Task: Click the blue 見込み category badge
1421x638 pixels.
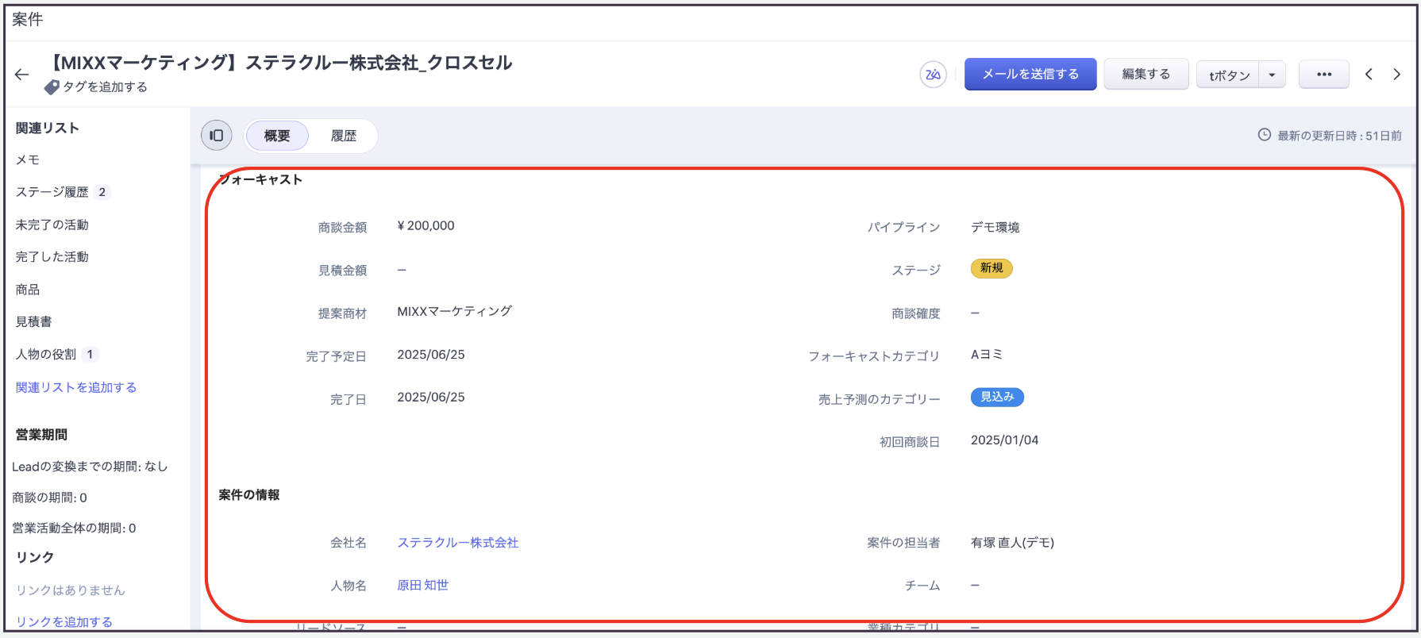Action: point(996,397)
